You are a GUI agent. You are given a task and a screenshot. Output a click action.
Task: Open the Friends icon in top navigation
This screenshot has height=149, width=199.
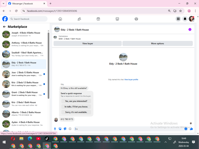point(79,19)
